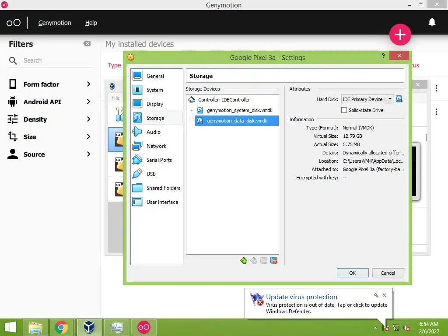This screenshot has width=448, height=336.
Task: Open the Help menu
Action: click(91, 23)
